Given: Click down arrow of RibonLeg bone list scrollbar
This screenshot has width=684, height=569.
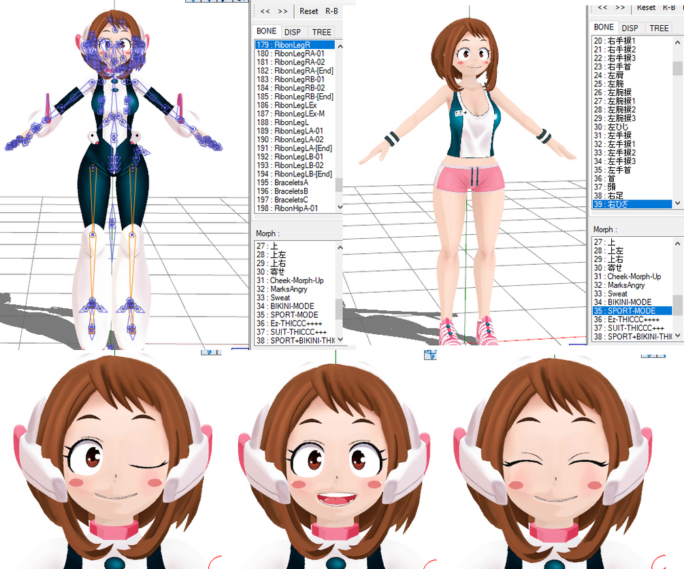Looking at the screenshot, I should coord(340,208).
